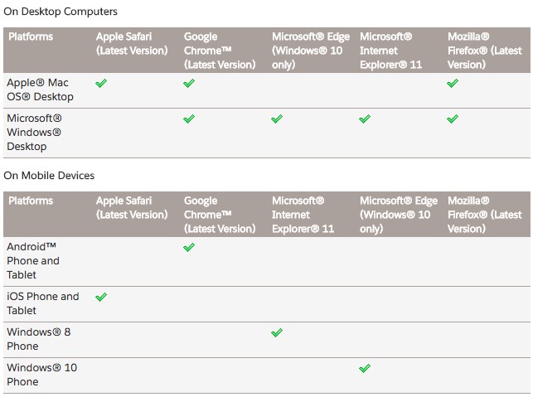Click the Android Phone Chrome checkmark
This screenshot has height=397, width=533.
[189, 248]
